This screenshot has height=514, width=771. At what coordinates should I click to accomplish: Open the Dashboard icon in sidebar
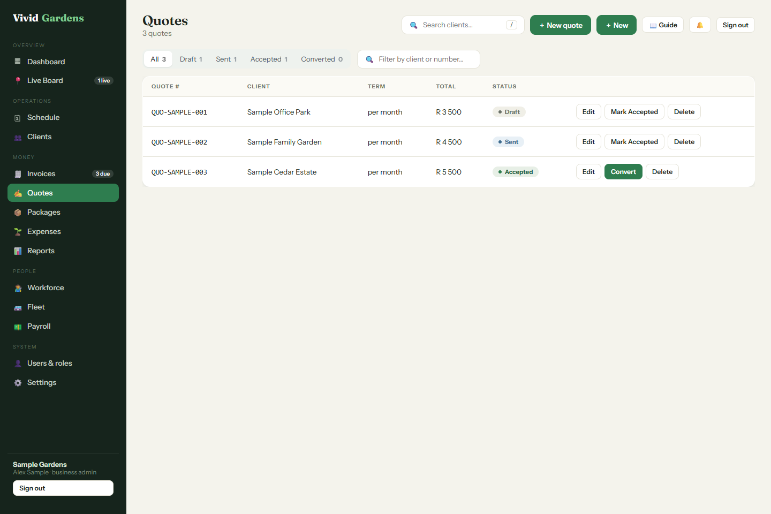[18, 62]
